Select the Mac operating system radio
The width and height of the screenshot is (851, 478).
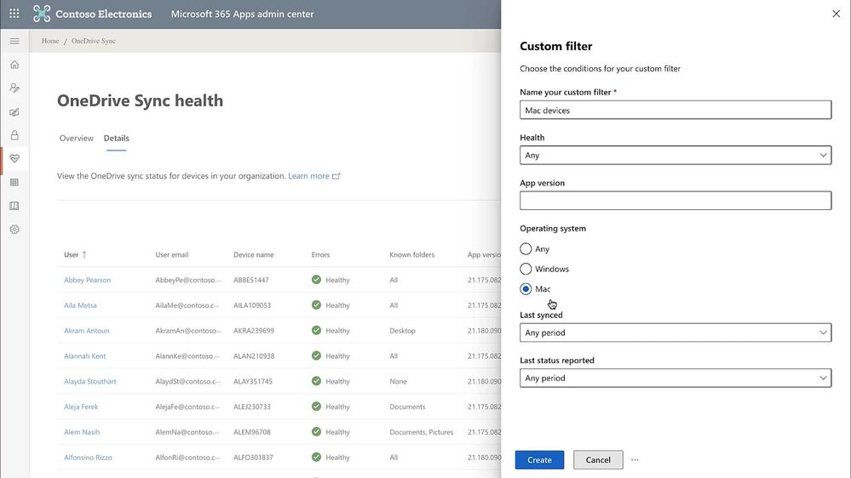[526, 289]
